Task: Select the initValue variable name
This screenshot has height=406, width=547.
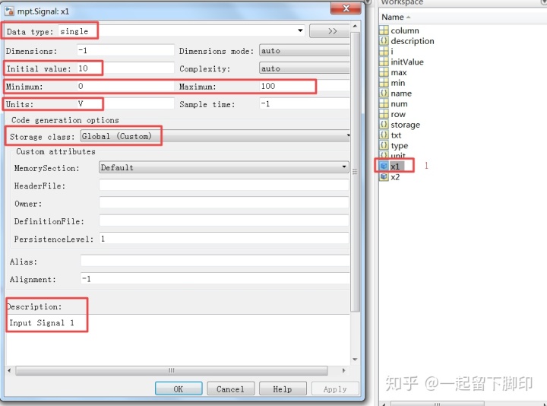Action: [x=407, y=62]
